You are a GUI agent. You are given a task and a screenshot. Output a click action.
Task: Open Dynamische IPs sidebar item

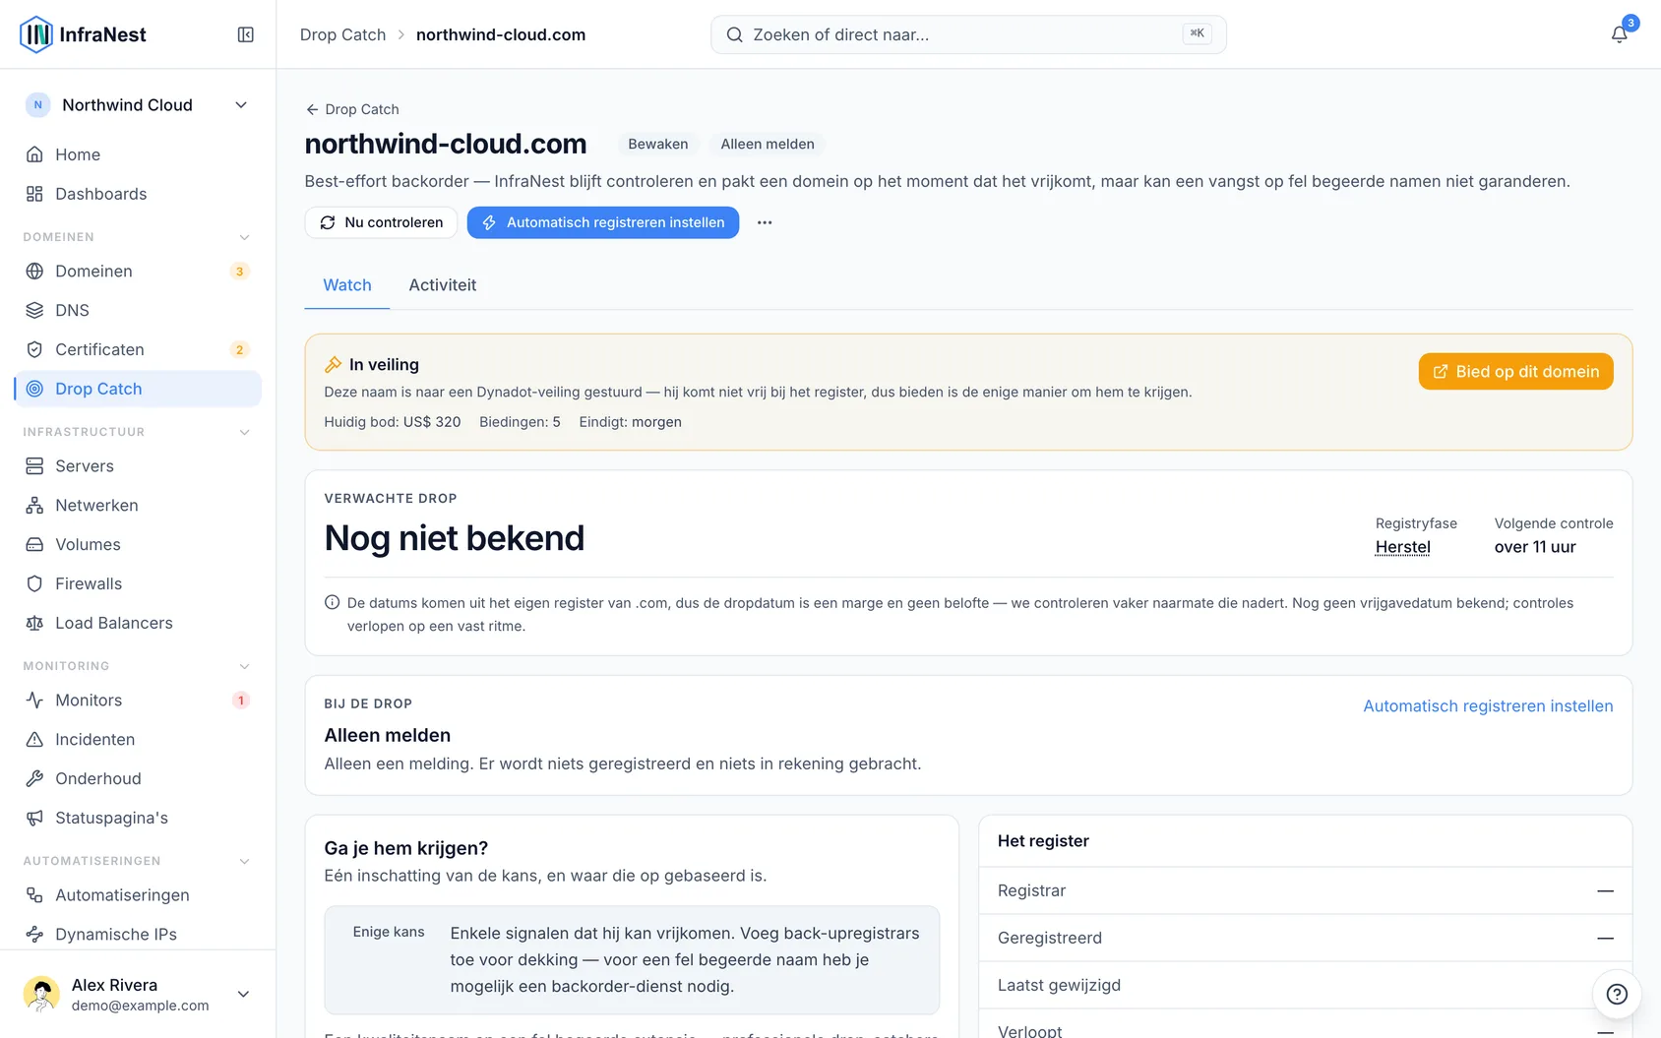tap(138, 934)
